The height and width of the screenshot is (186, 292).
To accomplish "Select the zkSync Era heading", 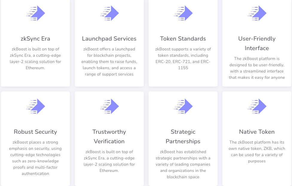I will (x=35, y=39).
